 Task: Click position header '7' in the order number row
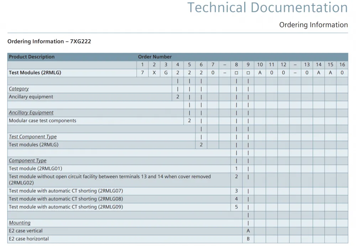[x=213, y=65]
